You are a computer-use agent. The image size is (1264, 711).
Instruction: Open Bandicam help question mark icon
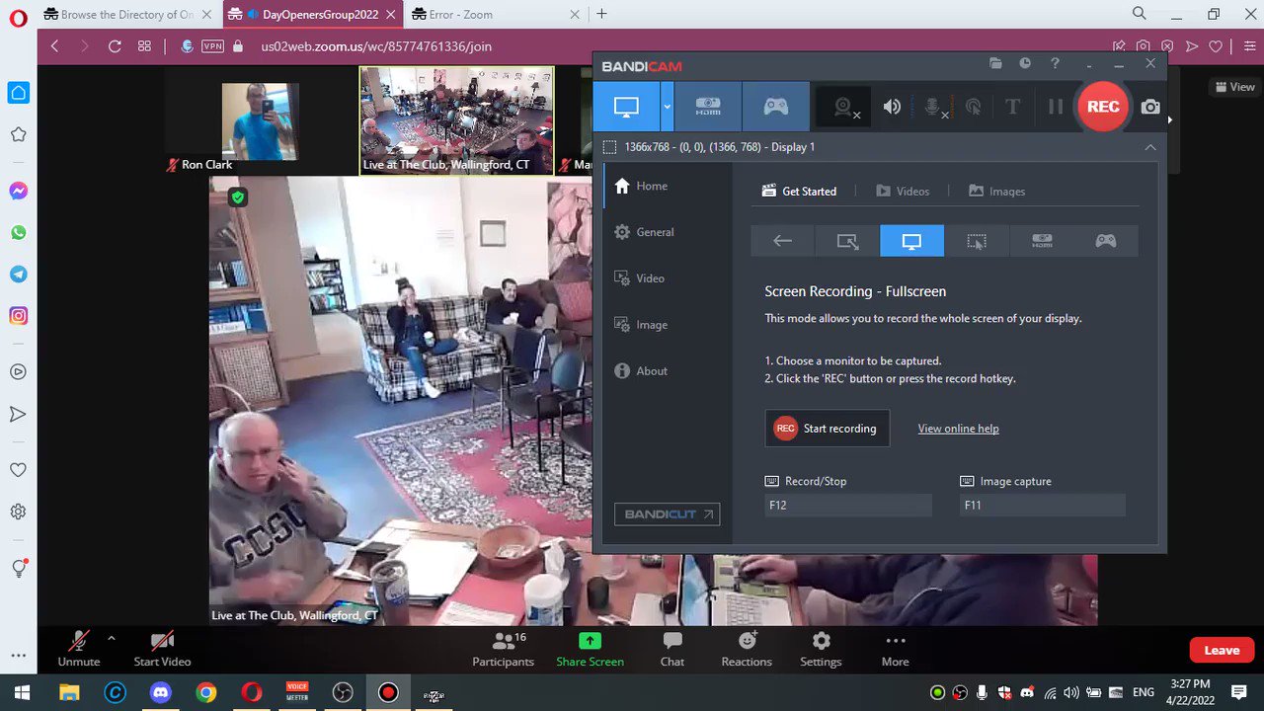click(x=1055, y=63)
